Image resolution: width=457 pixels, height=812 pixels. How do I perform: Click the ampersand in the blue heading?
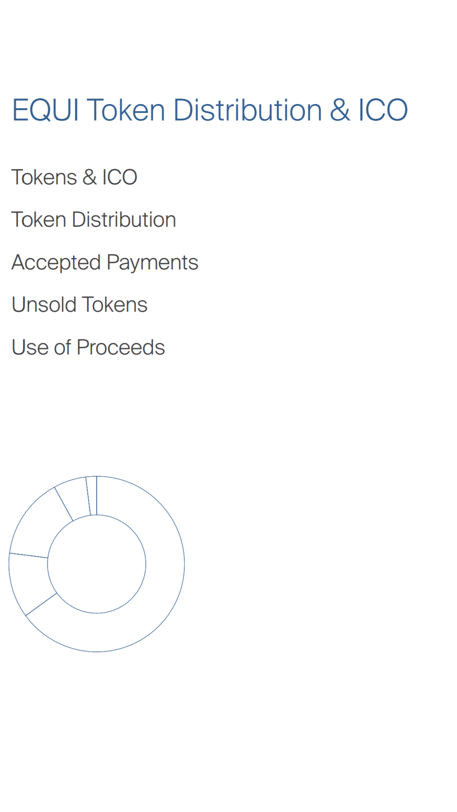pyautogui.click(x=340, y=110)
